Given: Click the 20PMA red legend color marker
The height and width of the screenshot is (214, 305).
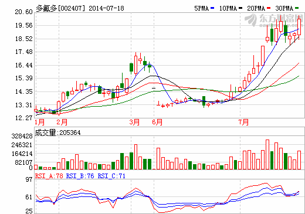Looking at the screenshot, I should click(269, 8).
